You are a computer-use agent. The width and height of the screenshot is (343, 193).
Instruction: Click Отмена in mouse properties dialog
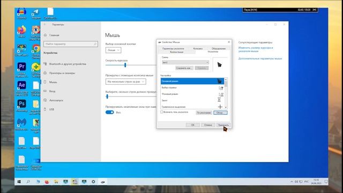click(208, 125)
